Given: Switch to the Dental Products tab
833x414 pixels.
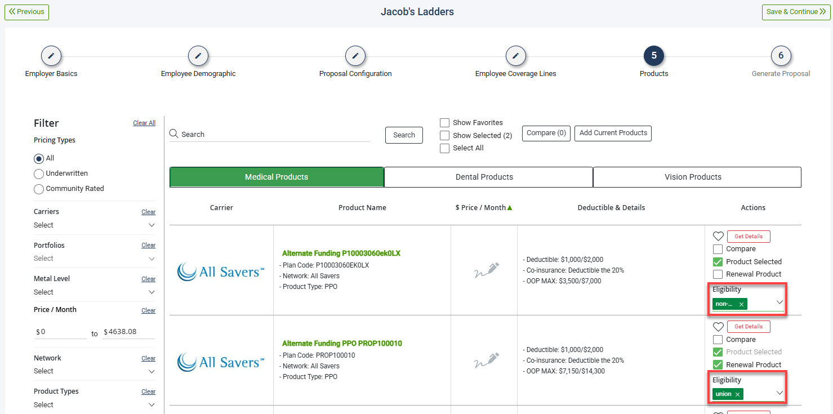Looking at the screenshot, I should pyautogui.click(x=485, y=177).
